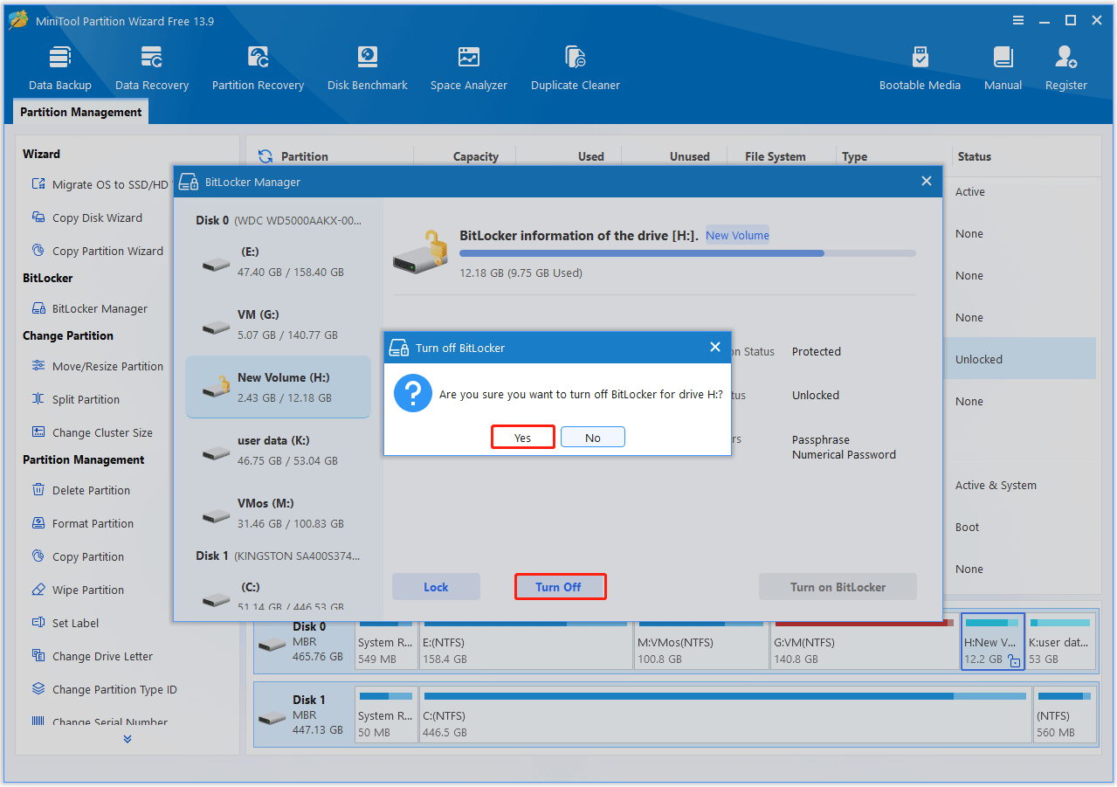Viewport: 1117px width, 787px height.
Task: Select G:VM(NTFS) partition in disk map
Action: coord(864,642)
